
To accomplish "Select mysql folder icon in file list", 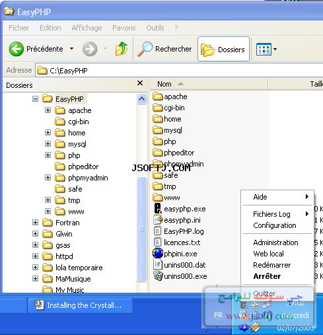I will coord(158,130).
